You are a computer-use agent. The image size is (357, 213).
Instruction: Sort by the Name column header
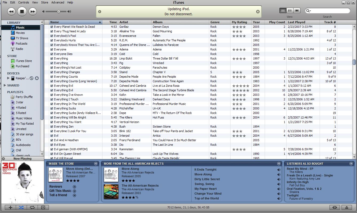pyautogui.click(x=76, y=22)
